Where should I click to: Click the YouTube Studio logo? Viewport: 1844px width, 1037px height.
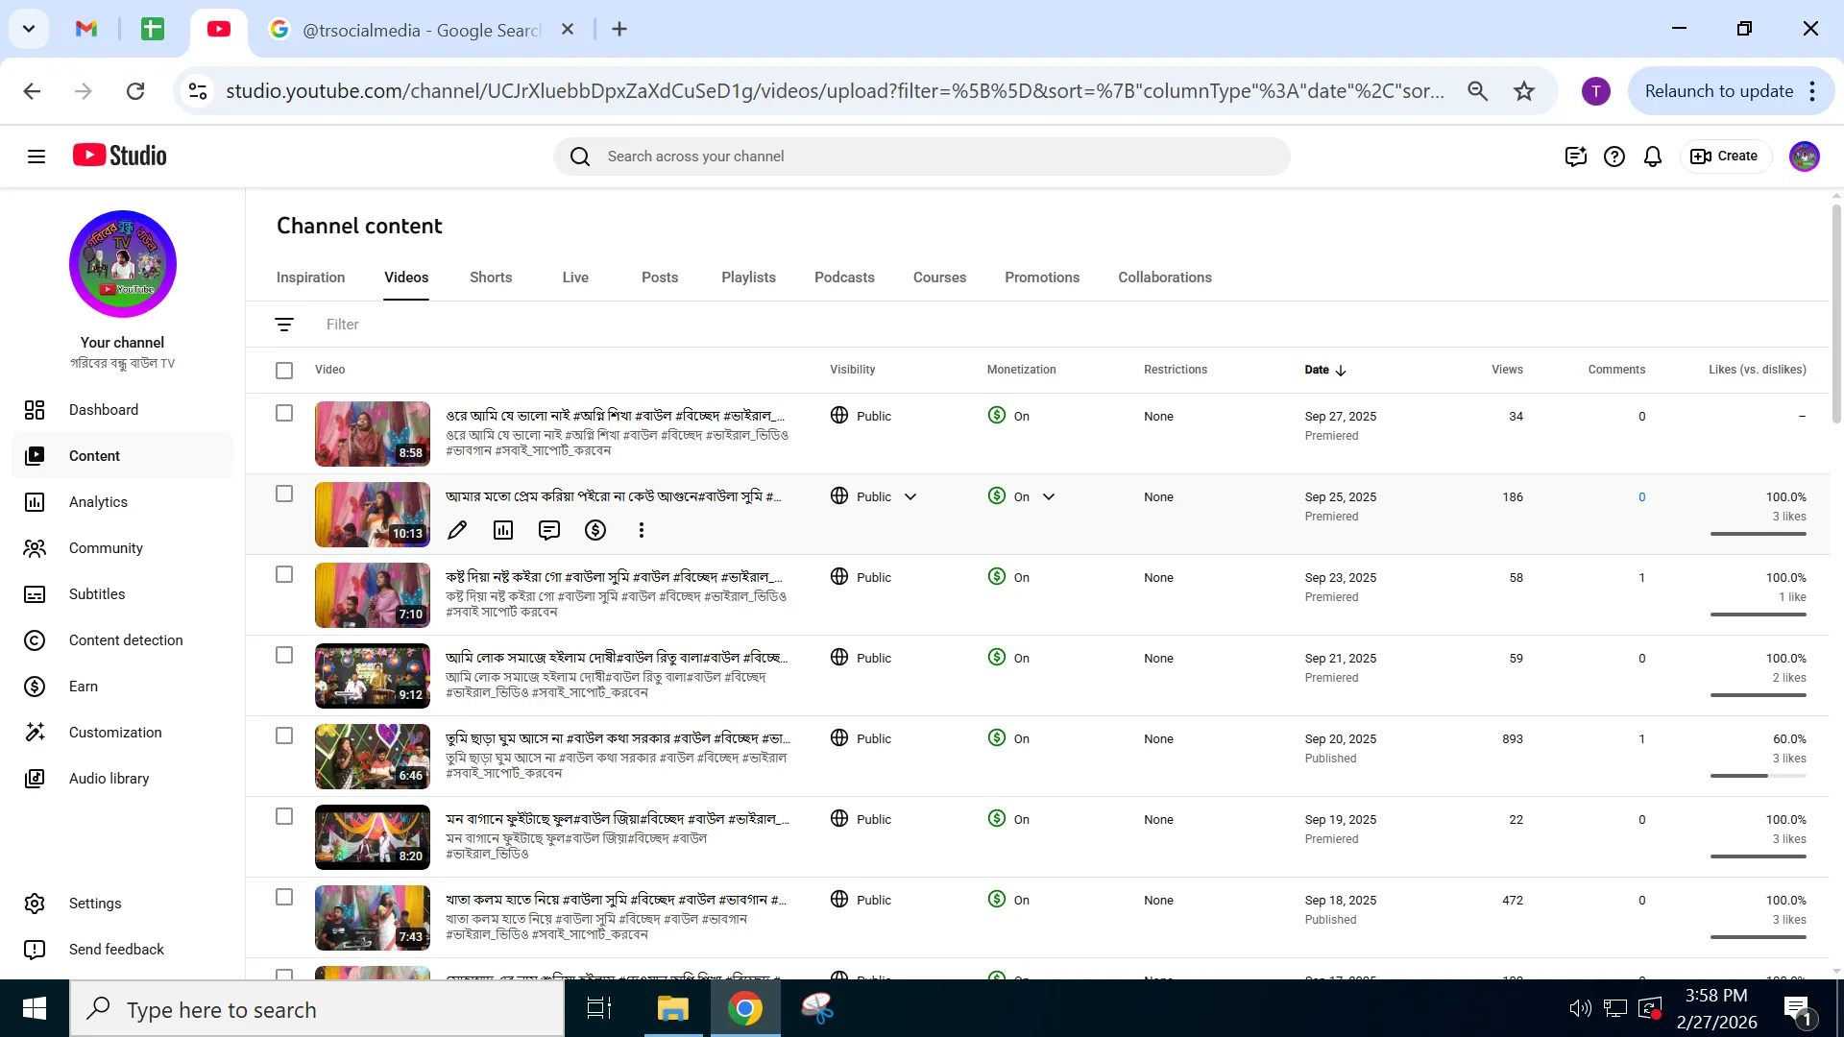click(x=120, y=156)
